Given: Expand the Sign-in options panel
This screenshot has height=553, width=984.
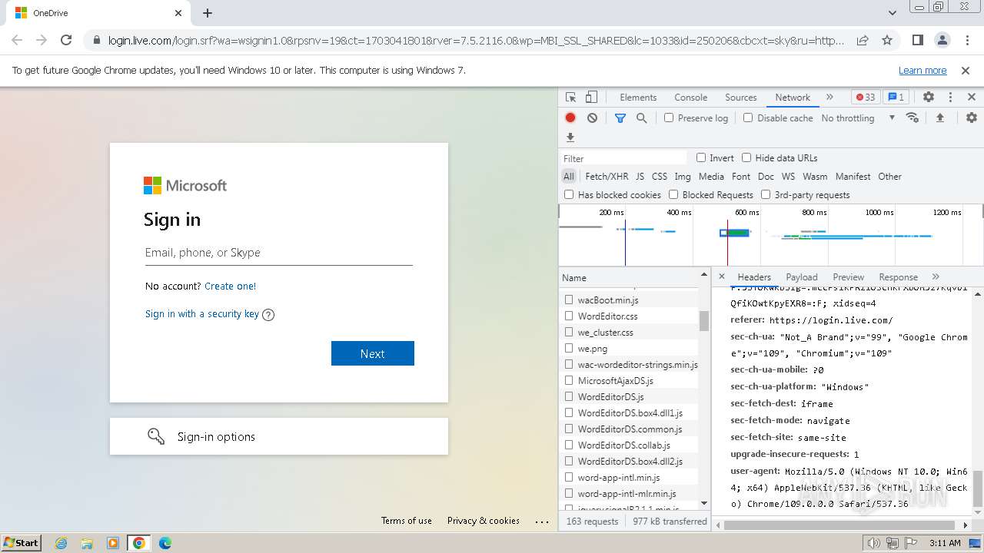Looking at the screenshot, I should (279, 436).
